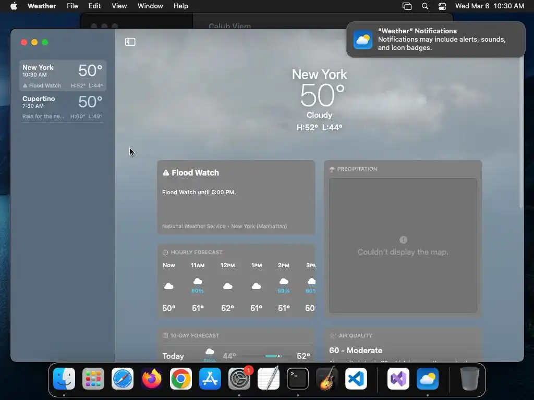Screen dimensions: 534x400
Task: Click the H:52° L:44° text under Cloudy
Action: (x=320, y=128)
